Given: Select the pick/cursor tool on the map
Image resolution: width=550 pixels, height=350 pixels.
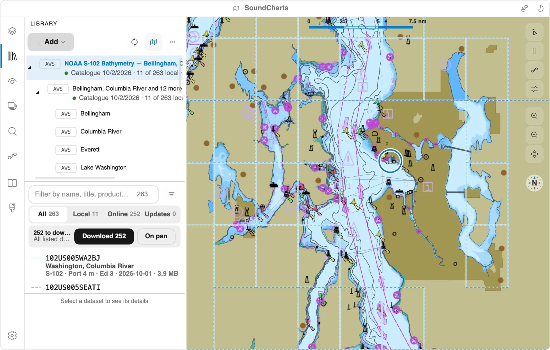Looking at the screenshot, I should (x=534, y=32).
